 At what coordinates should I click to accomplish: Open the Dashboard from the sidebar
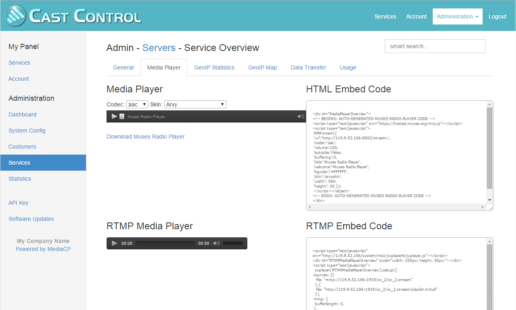click(22, 114)
